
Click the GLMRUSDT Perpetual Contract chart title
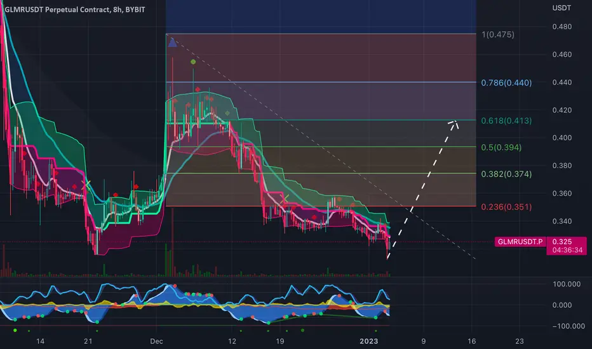75,10
